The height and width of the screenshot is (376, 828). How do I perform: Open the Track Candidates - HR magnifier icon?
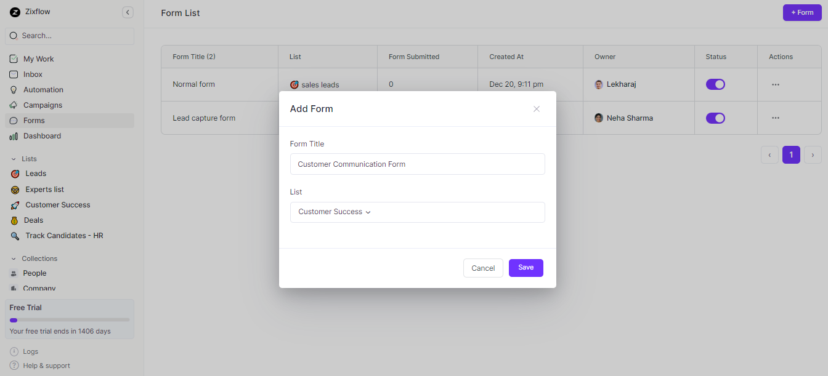click(x=14, y=235)
